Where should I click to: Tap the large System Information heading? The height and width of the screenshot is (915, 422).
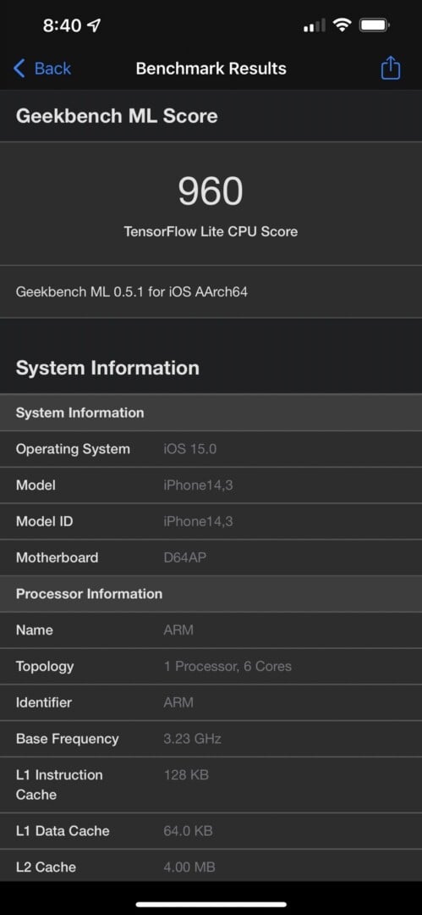click(107, 368)
